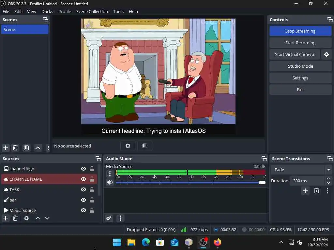The width and height of the screenshot is (334, 250).
Task: Mute Media Source with speaker icon
Action: click(x=110, y=182)
